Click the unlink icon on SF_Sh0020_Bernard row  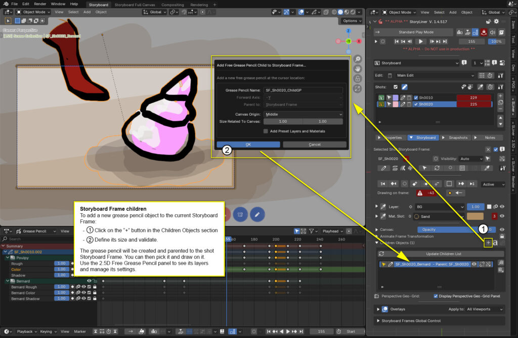[x=482, y=264]
